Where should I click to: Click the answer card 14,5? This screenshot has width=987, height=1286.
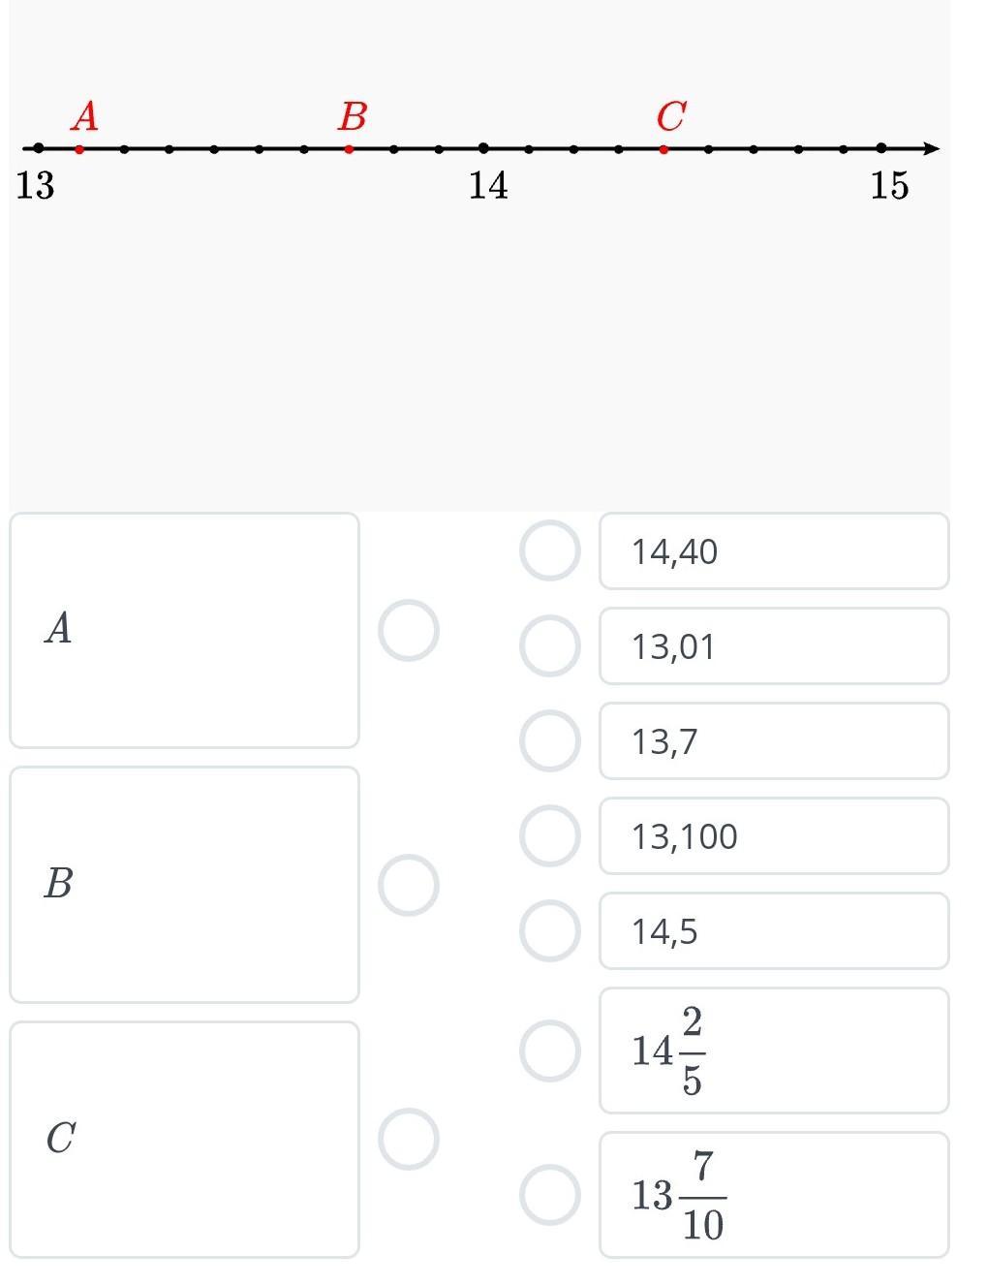[774, 931]
